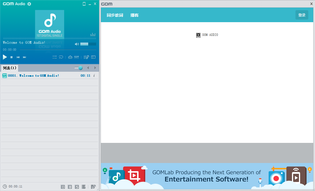
Task: Click the Stop playback button
Action: [x=12, y=57]
